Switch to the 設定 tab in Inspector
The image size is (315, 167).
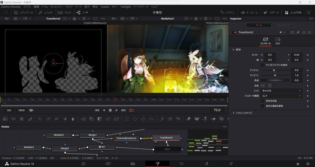tap(278, 41)
